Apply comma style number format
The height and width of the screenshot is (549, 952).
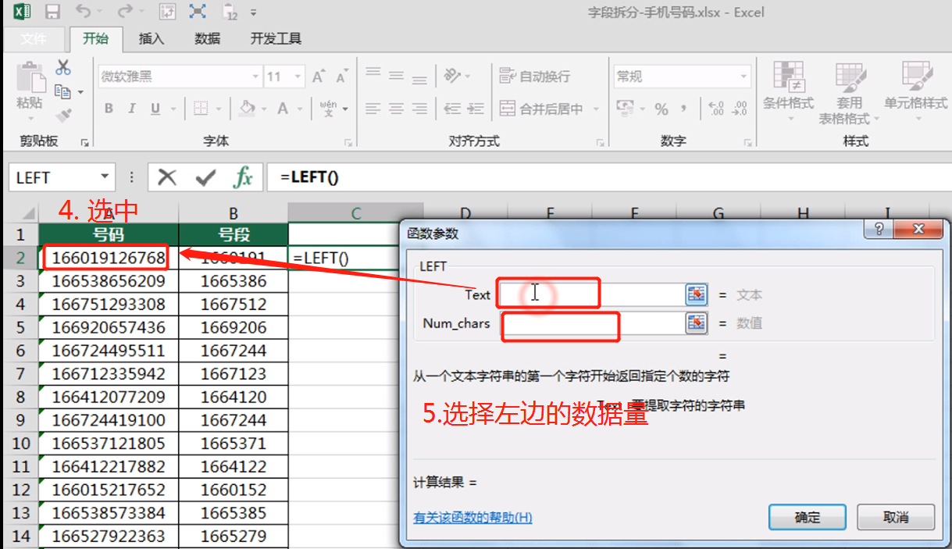pyautogui.click(x=684, y=109)
